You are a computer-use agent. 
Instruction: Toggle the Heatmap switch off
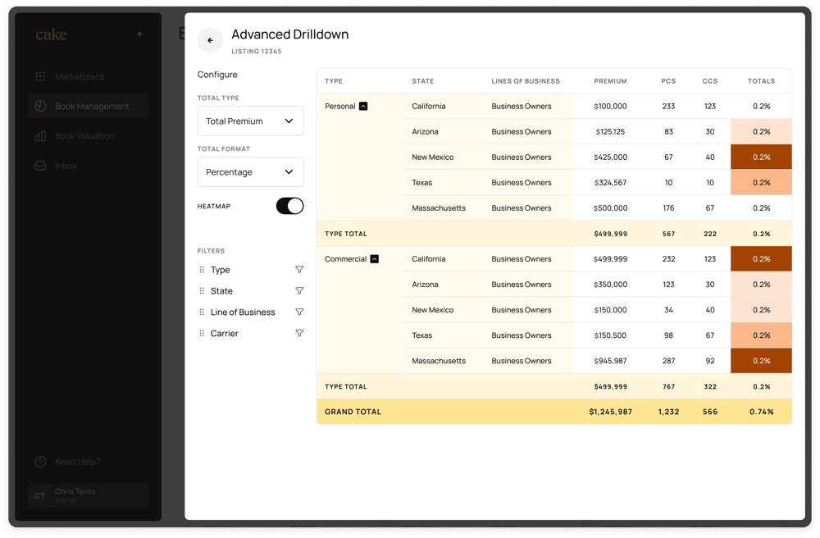point(291,206)
